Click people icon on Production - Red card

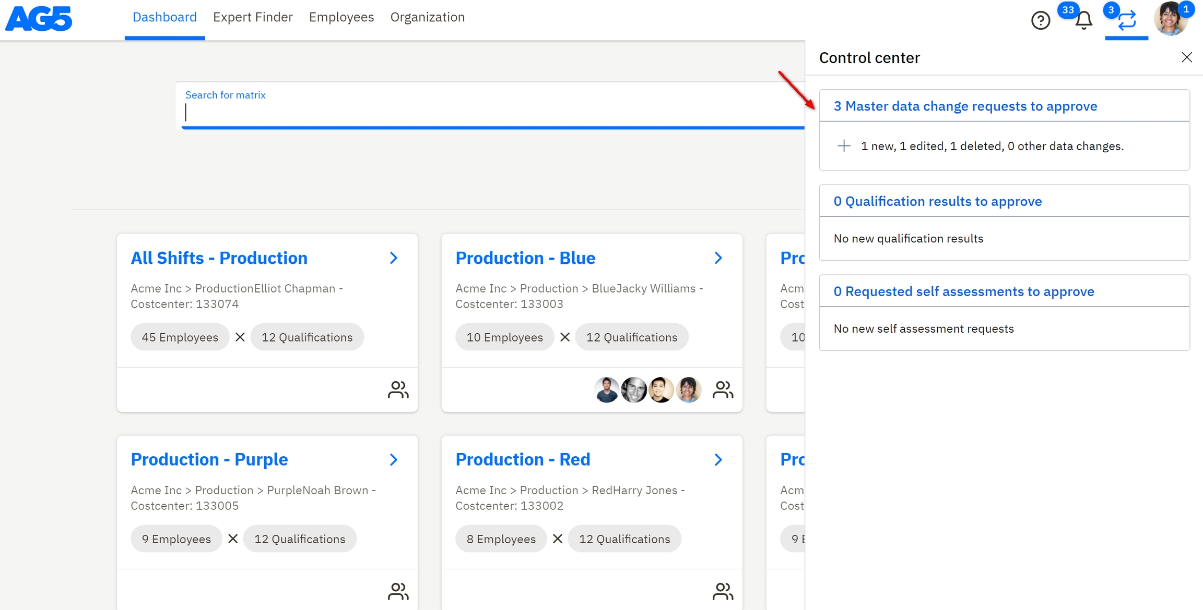coord(723,591)
